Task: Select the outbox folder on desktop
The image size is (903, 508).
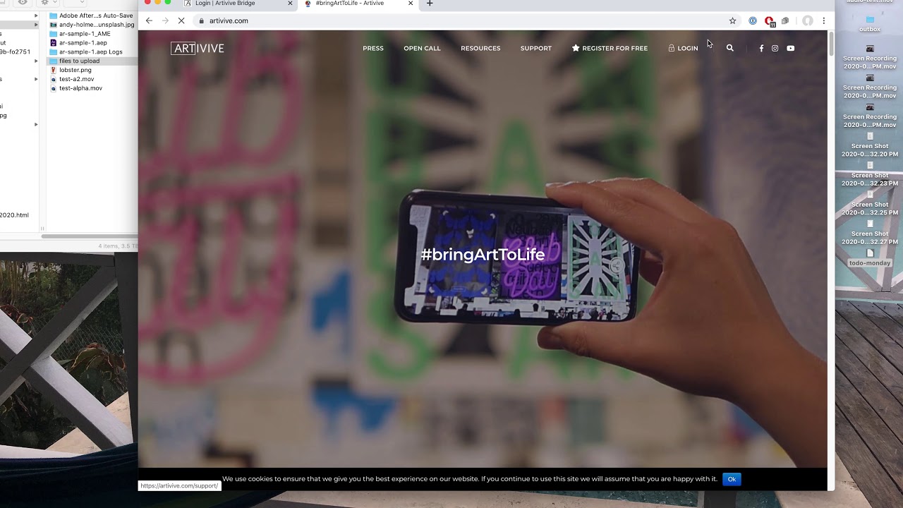Action: (x=870, y=24)
